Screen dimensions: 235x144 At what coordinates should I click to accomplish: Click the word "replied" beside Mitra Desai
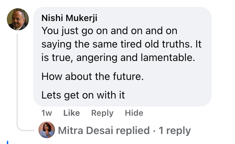pos(133,131)
